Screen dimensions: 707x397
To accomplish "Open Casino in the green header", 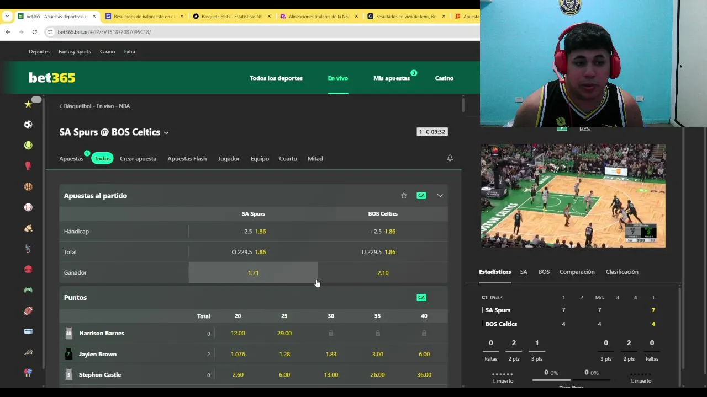I will 444,78.
